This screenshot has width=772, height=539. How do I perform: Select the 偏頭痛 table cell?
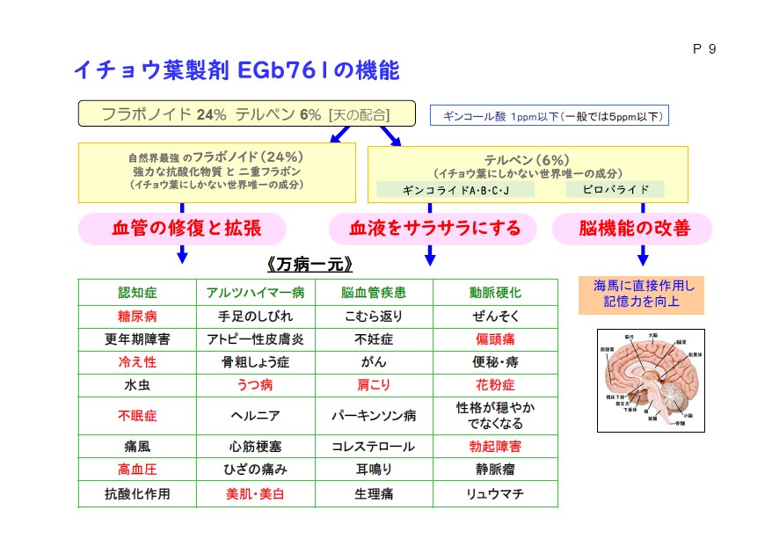tap(495, 339)
